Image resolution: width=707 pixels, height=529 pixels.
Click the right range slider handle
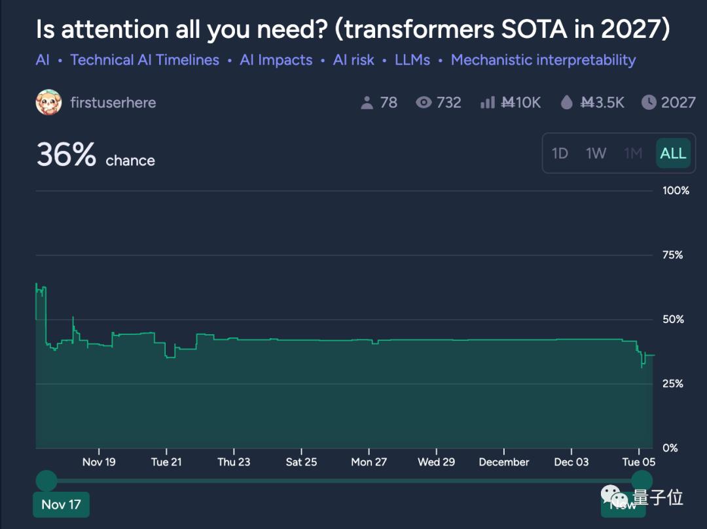point(642,481)
